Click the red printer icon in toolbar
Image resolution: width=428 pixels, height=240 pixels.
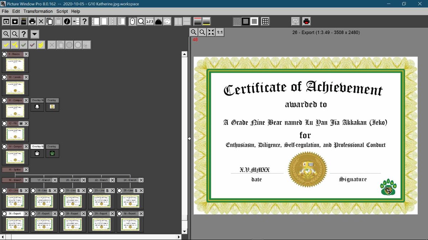[x=306, y=21]
